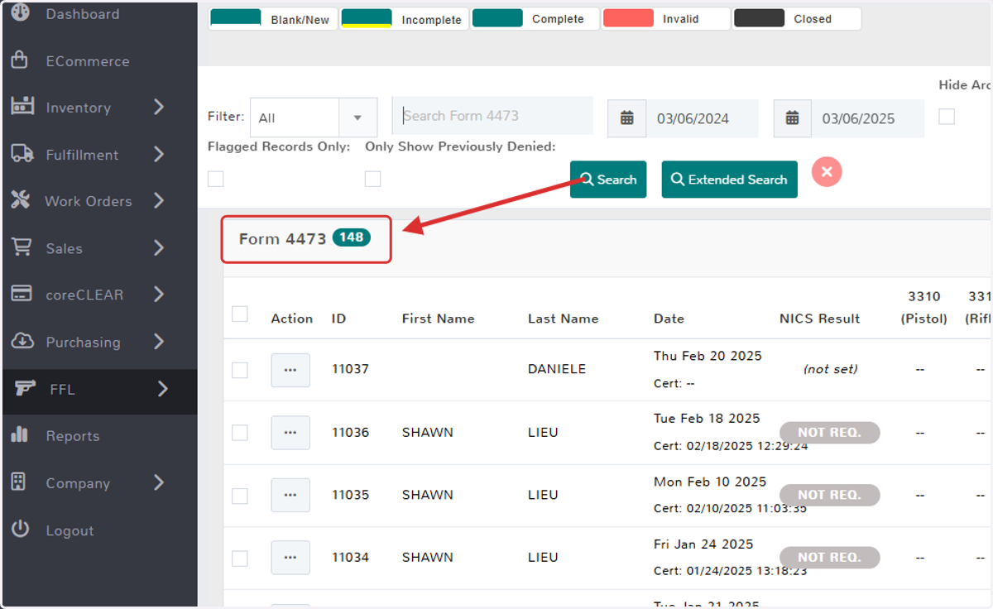Click the Blank/New teal legend swatch
This screenshot has width=993, height=609.
[x=236, y=18]
